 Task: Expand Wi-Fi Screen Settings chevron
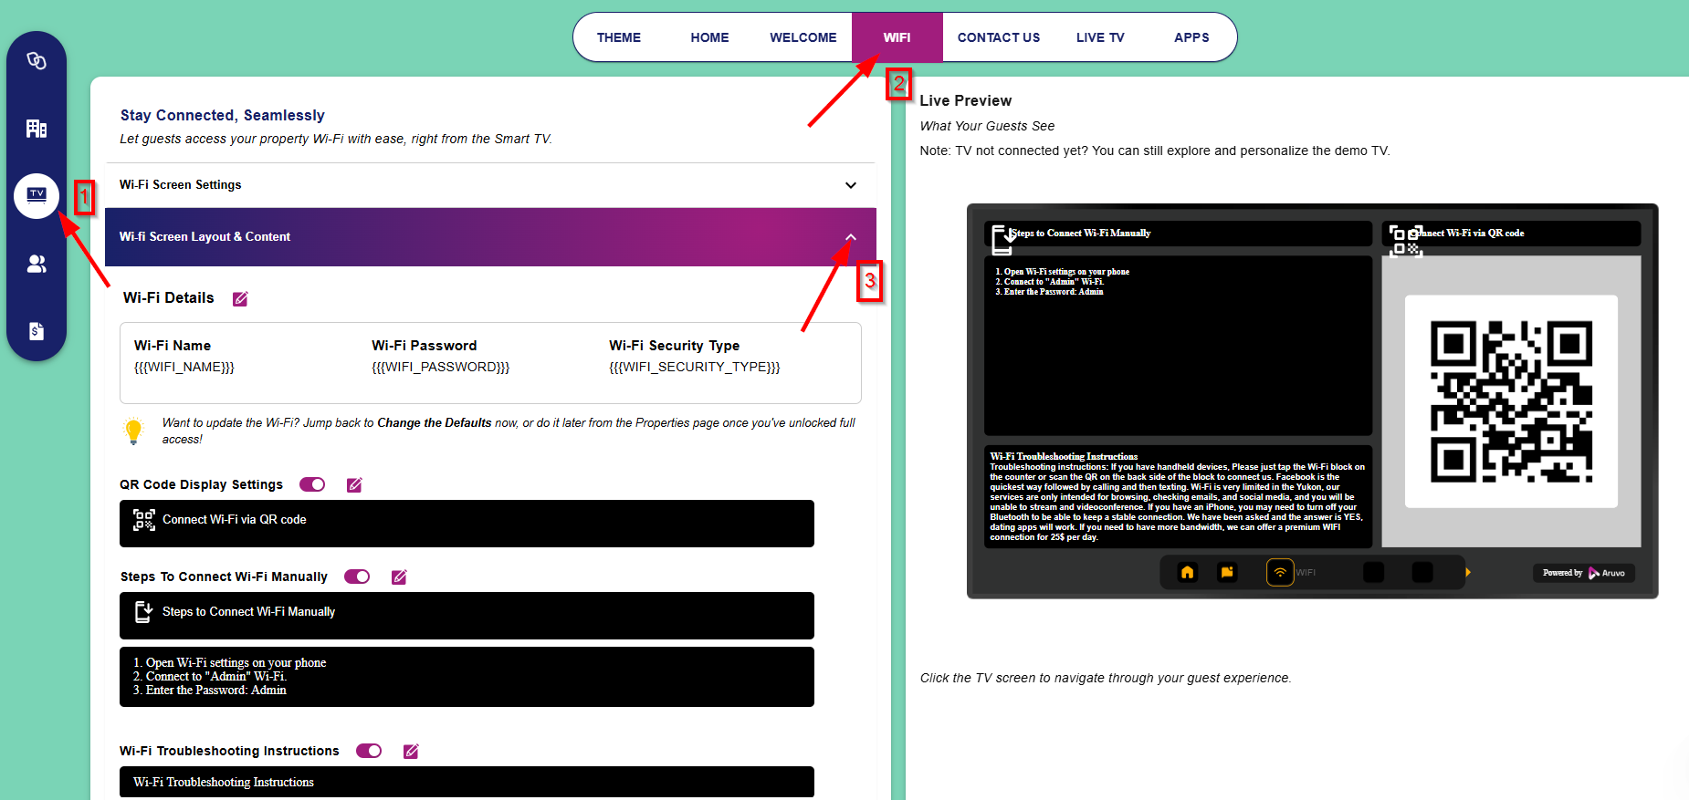pyautogui.click(x=851, y=185)
